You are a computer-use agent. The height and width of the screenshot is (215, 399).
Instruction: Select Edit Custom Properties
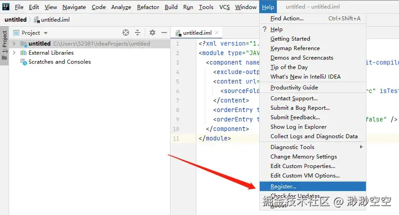coord(313,166)
